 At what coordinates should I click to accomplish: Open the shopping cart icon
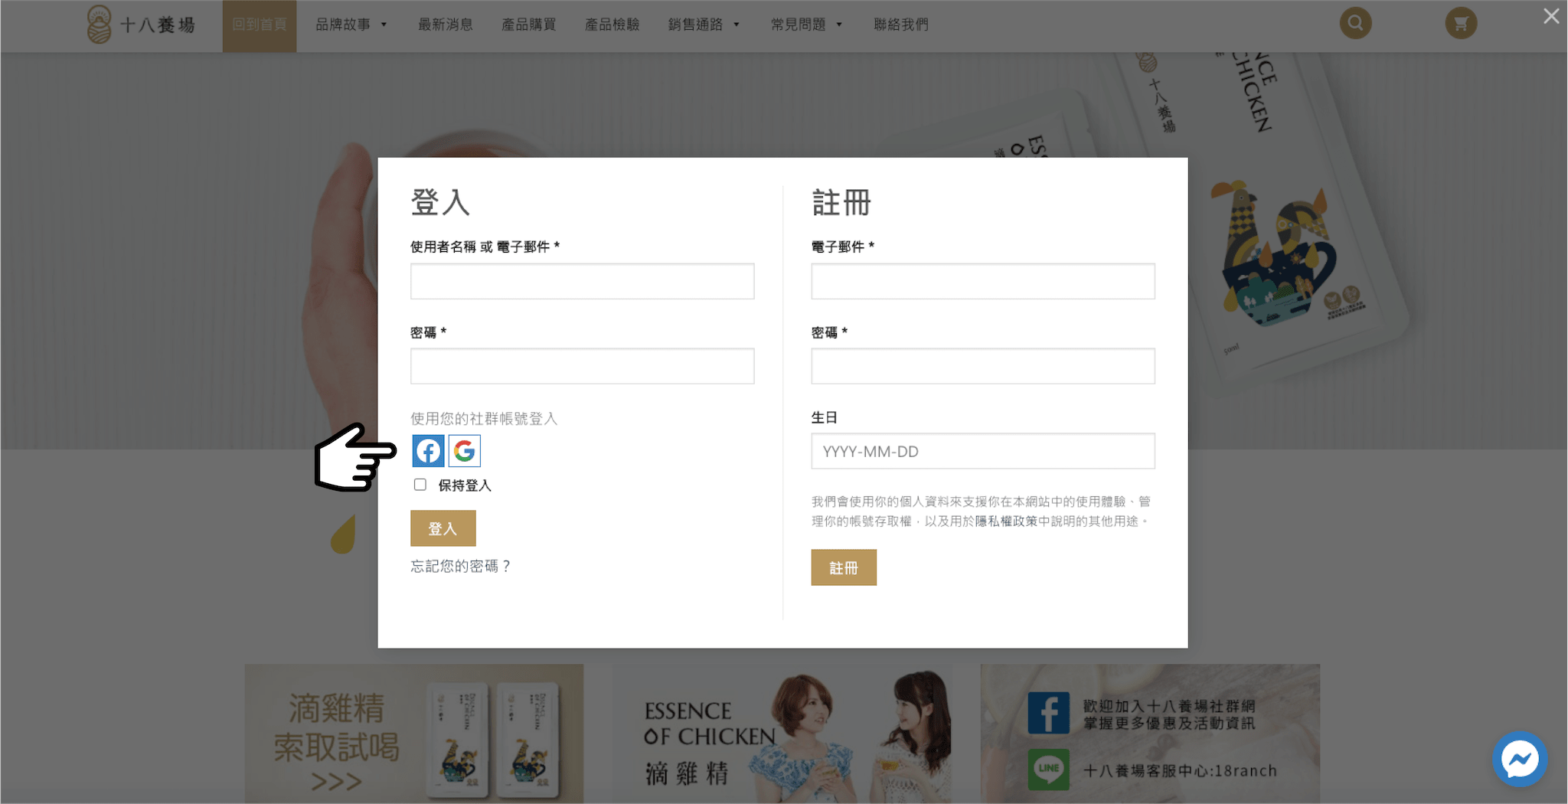(x=1461, y=23)
